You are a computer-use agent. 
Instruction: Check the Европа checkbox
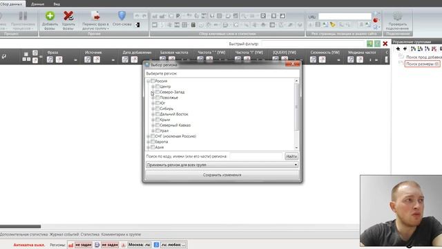click(153, 142)
